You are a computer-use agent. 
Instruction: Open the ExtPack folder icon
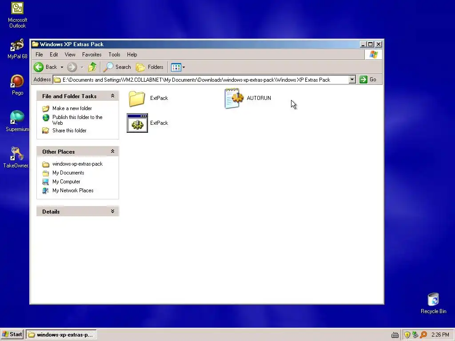pyautogui.click(x=137, y=98)
